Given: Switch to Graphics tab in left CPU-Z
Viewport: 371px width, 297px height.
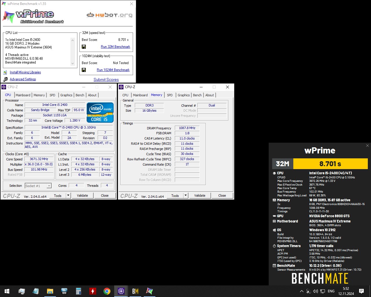Looking at the screenshot, I should [66, 95].
